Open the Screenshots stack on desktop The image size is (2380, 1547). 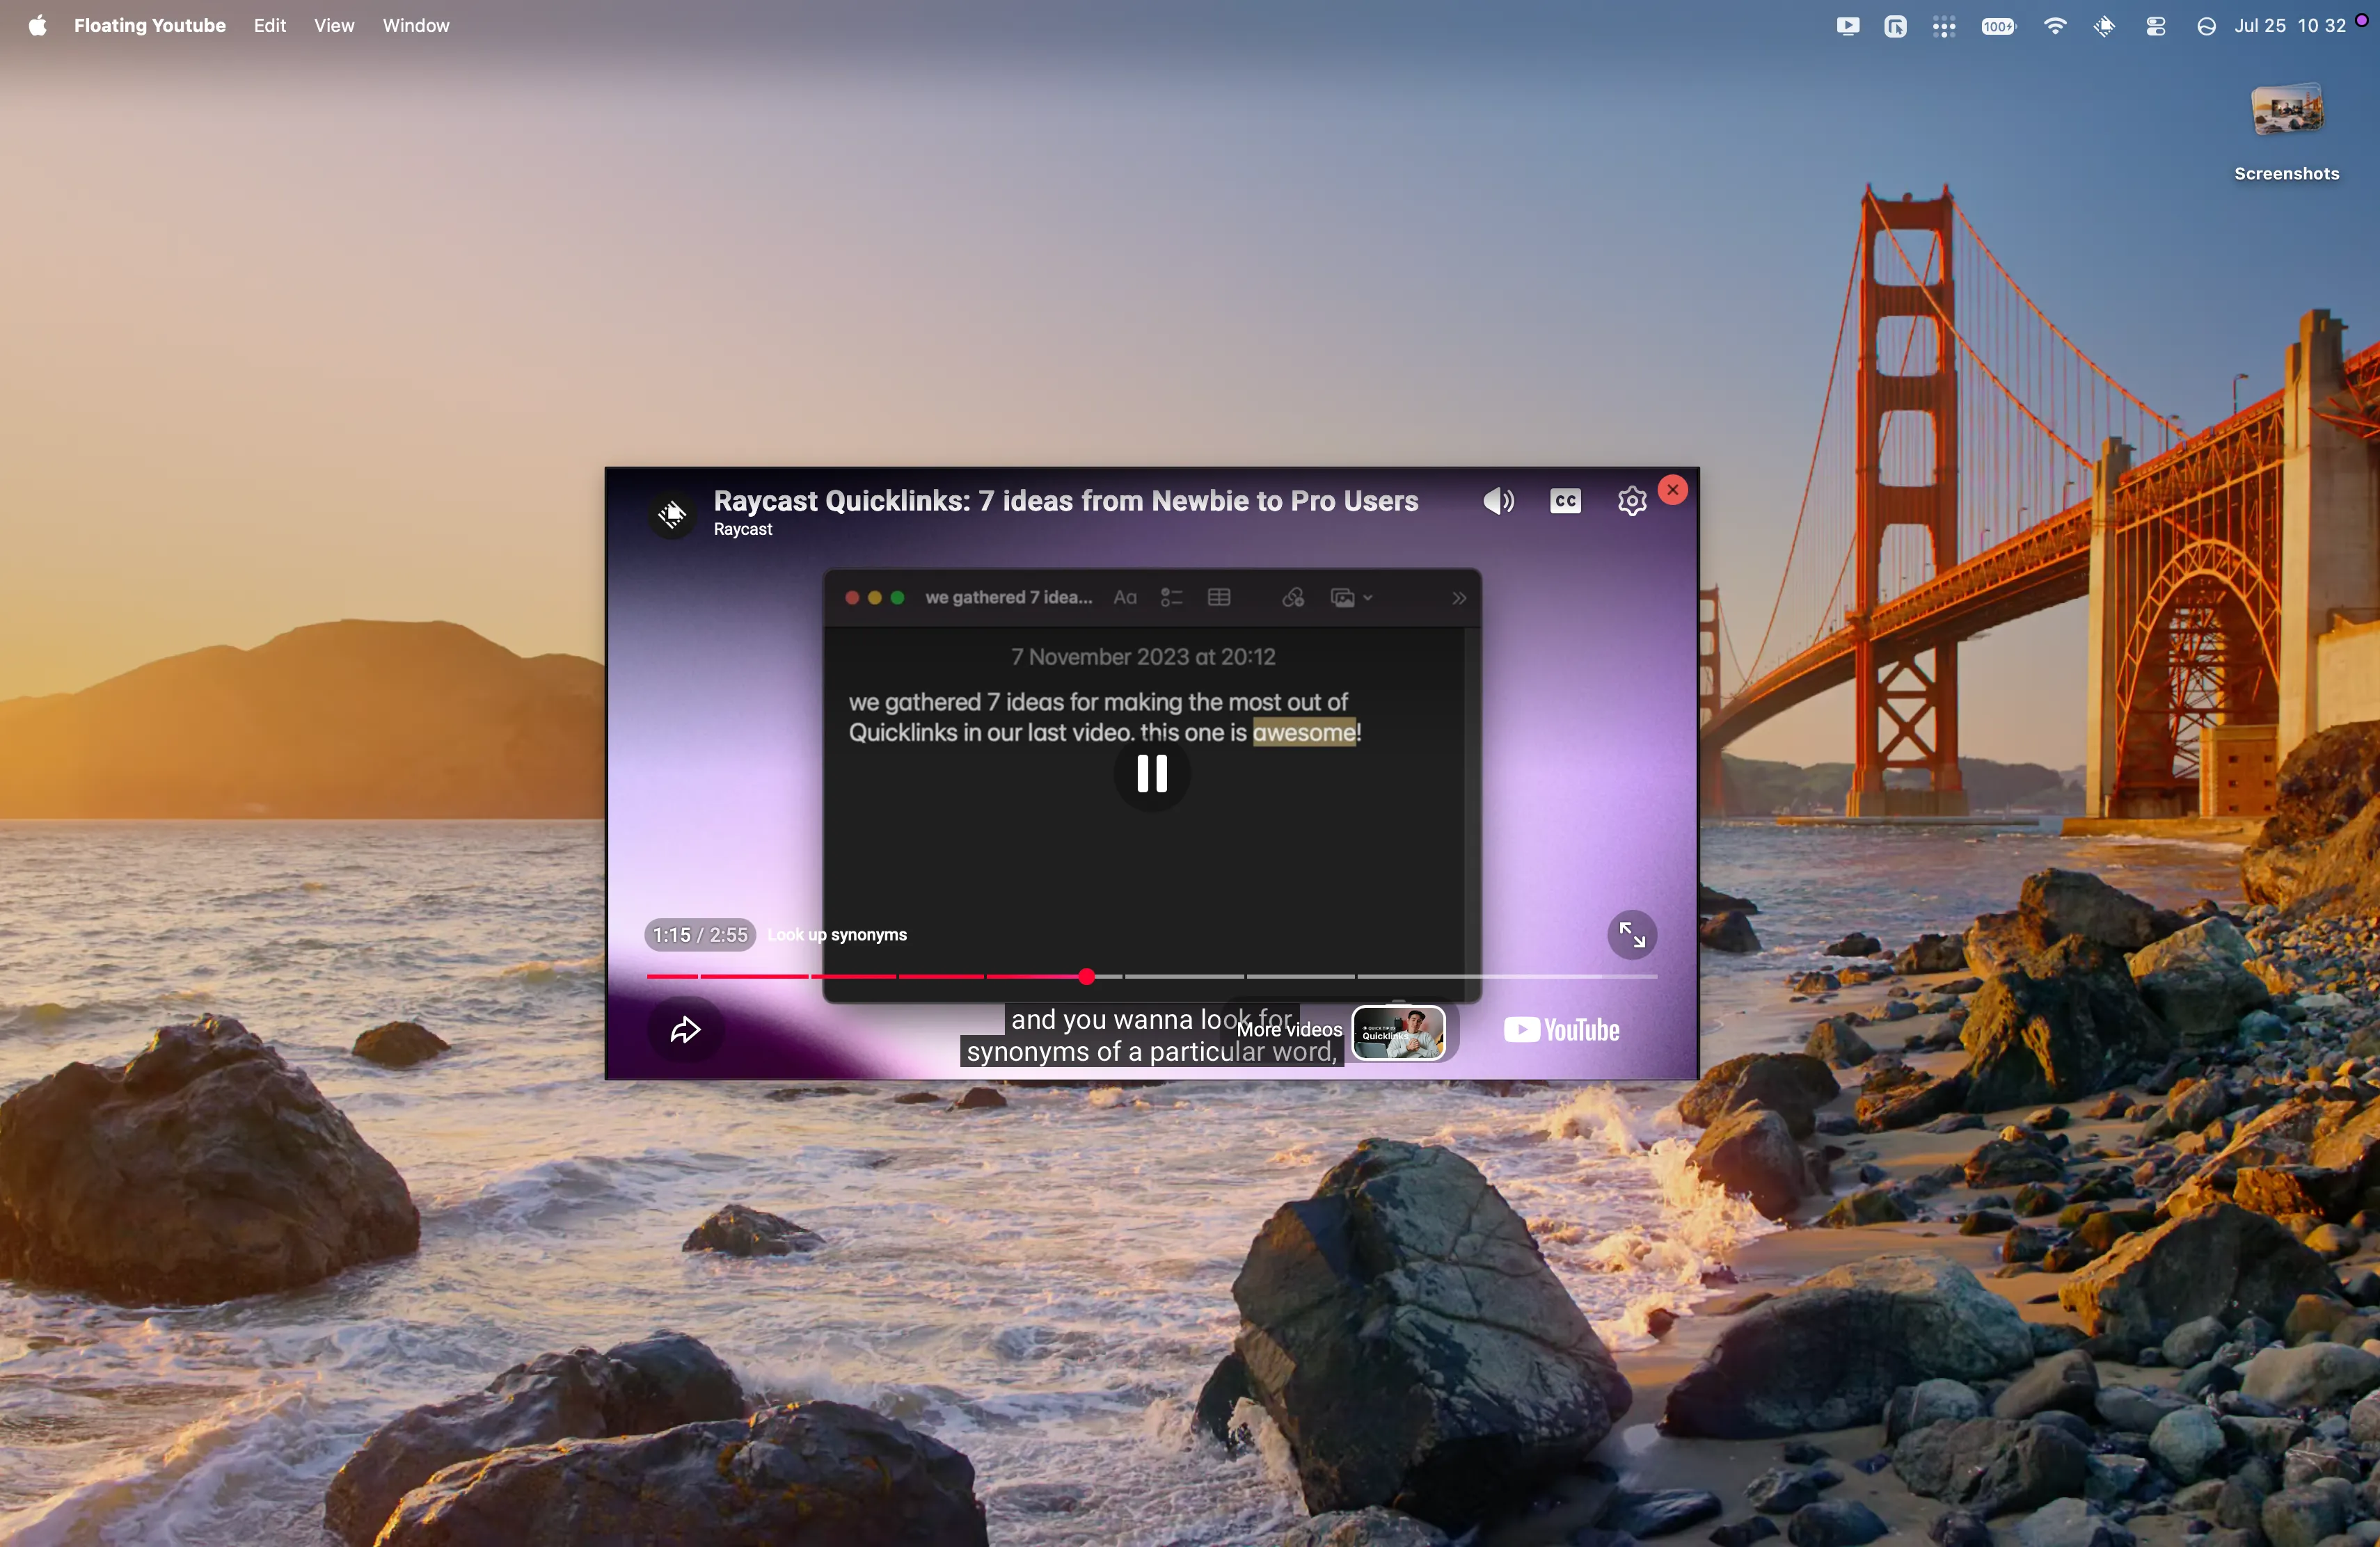[x=2286, y=132]
